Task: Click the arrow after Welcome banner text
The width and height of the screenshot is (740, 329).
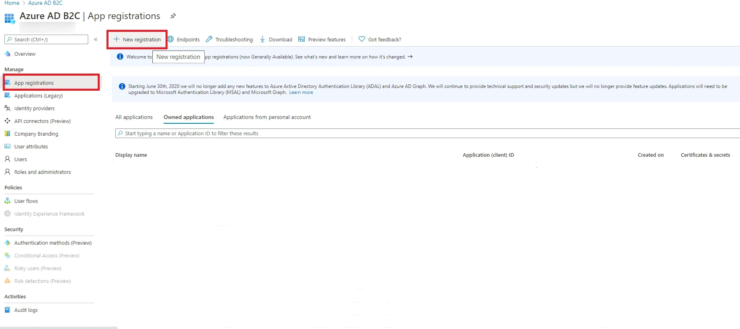Action: 410,57
